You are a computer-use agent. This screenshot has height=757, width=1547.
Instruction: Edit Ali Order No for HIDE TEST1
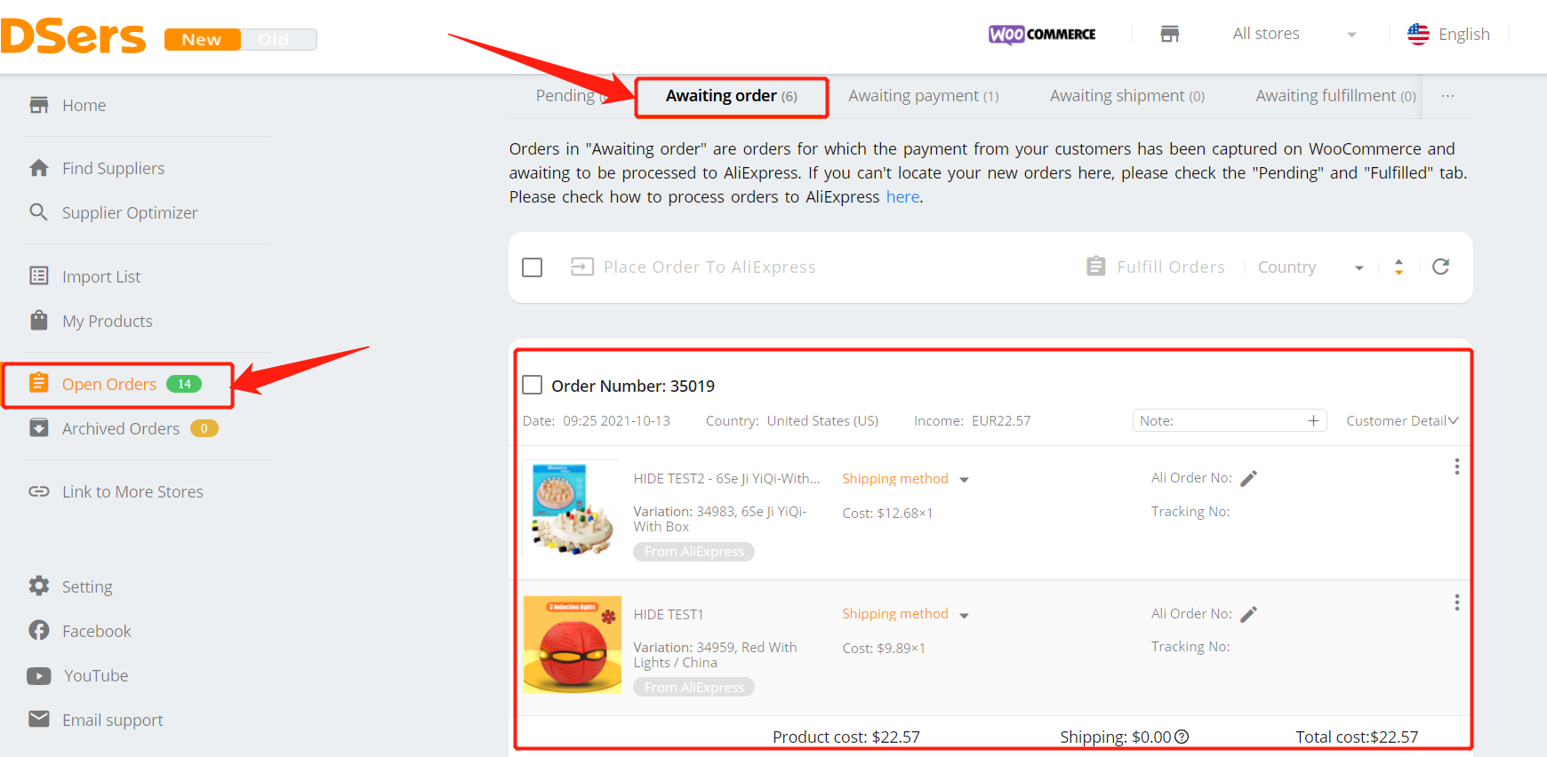(1248, 614)
